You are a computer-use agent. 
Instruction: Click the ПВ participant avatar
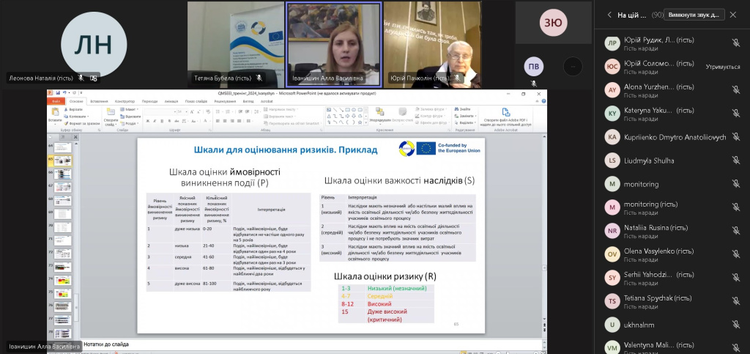pyautogui.click(x=534, y=67)
